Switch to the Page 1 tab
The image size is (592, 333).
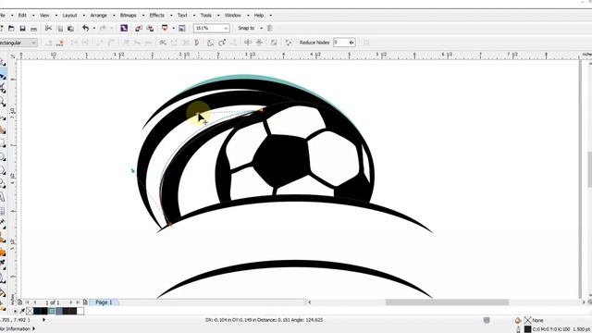(x=104, y=302)
